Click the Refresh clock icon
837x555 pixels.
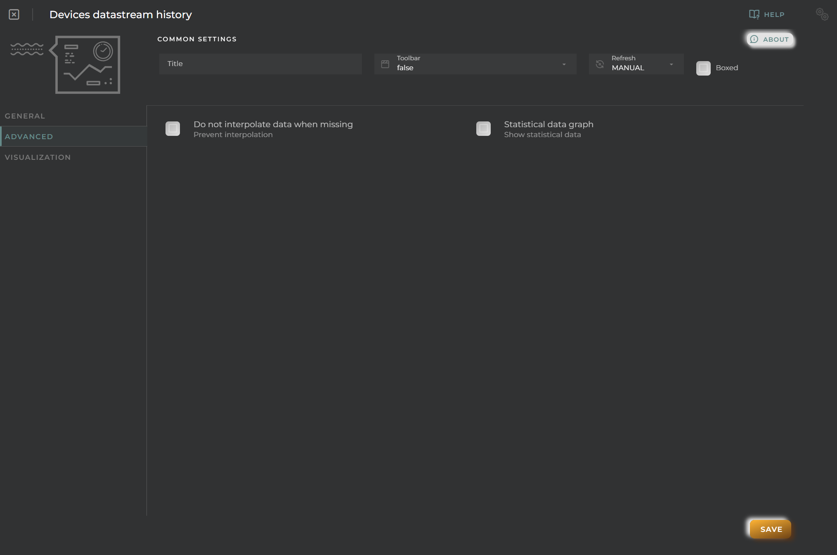tap(599, 63)
